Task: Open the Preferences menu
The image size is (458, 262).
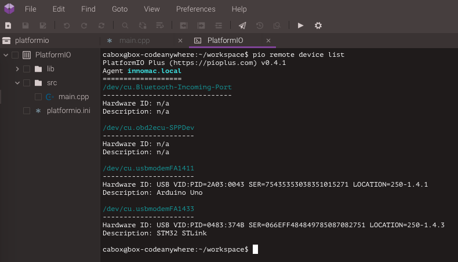Action: point(196,9)
